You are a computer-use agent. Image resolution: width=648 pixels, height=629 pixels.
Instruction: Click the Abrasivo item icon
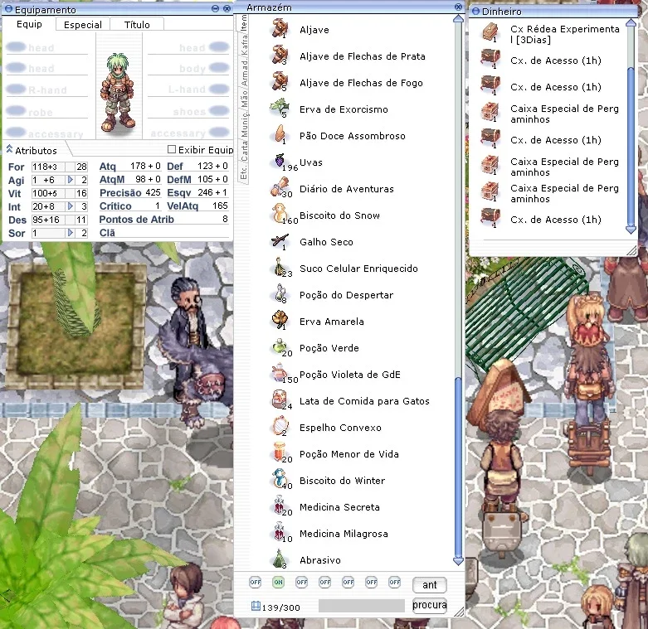coord(280,559)
